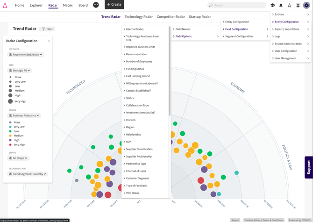Image resolution: width=313 pixels, height=222 pixels.
Task: Click into the Search field
Action: coord(236,5)
